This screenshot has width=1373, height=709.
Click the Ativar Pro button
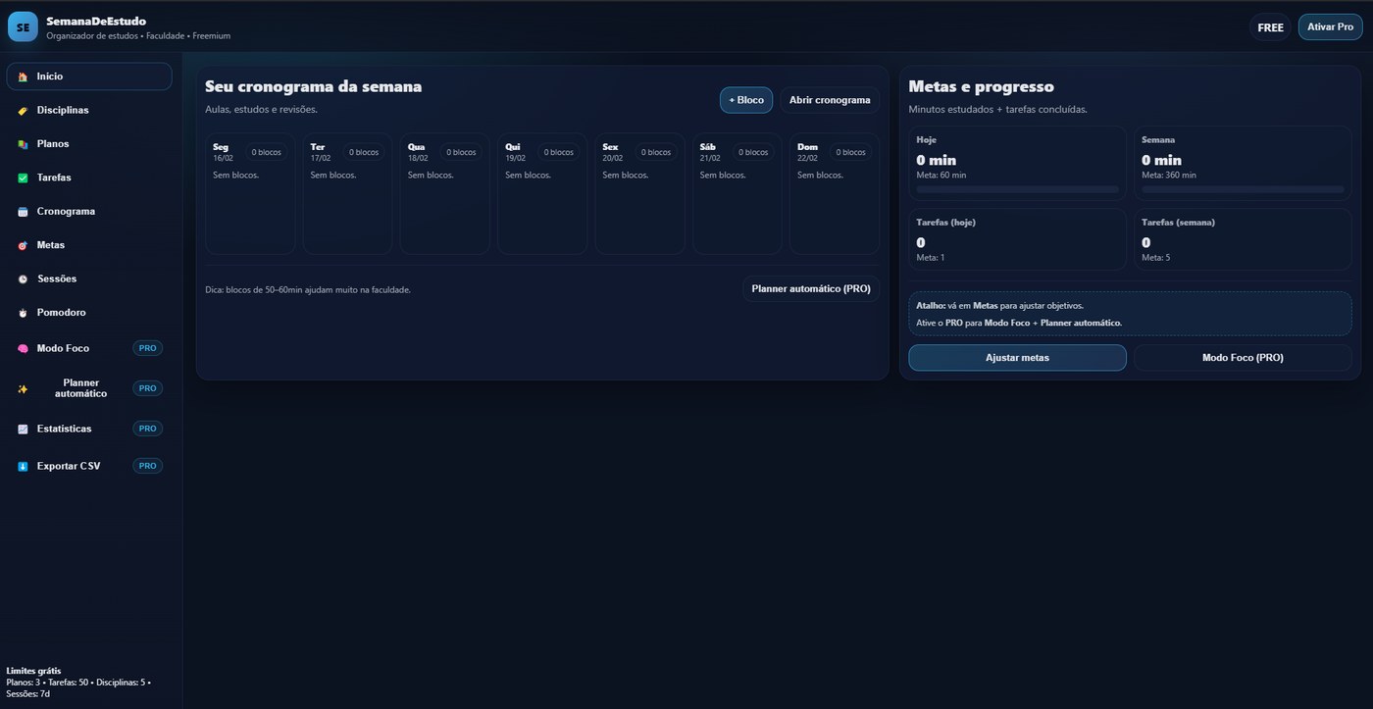coord(1330,26)
